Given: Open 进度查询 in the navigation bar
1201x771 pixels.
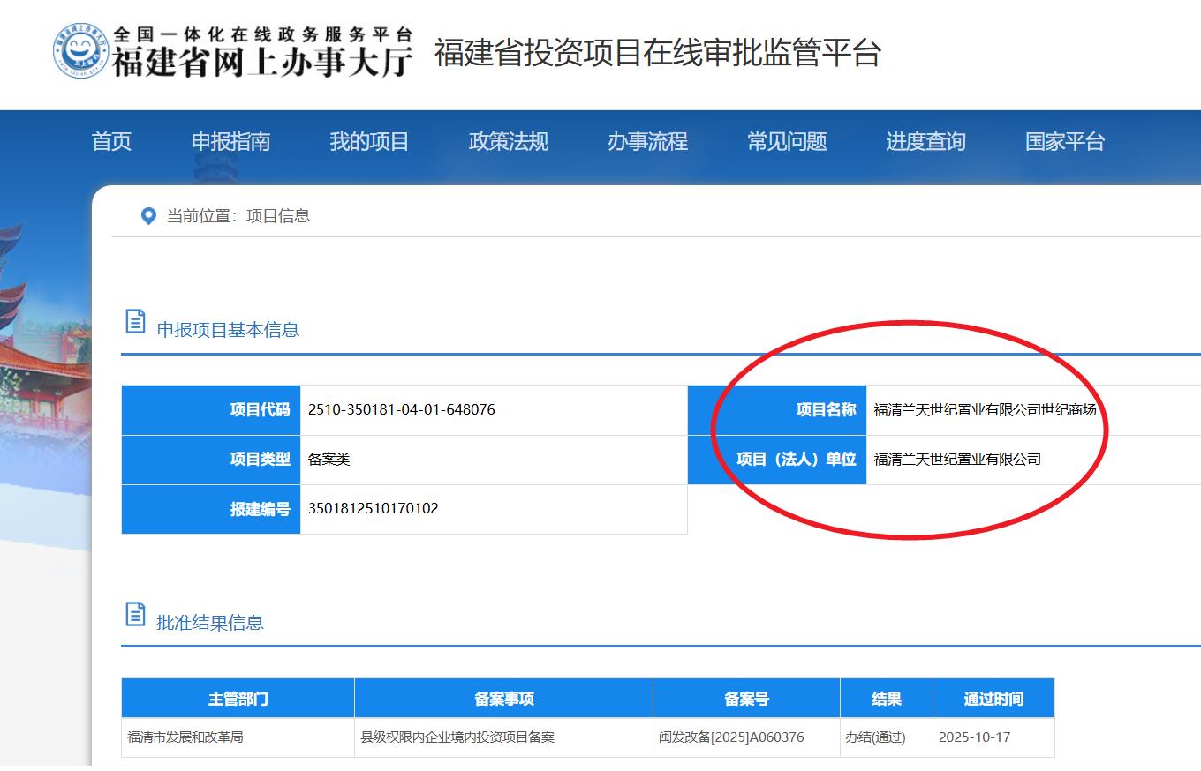Looking at the screenshot, I should pos(925,141).
